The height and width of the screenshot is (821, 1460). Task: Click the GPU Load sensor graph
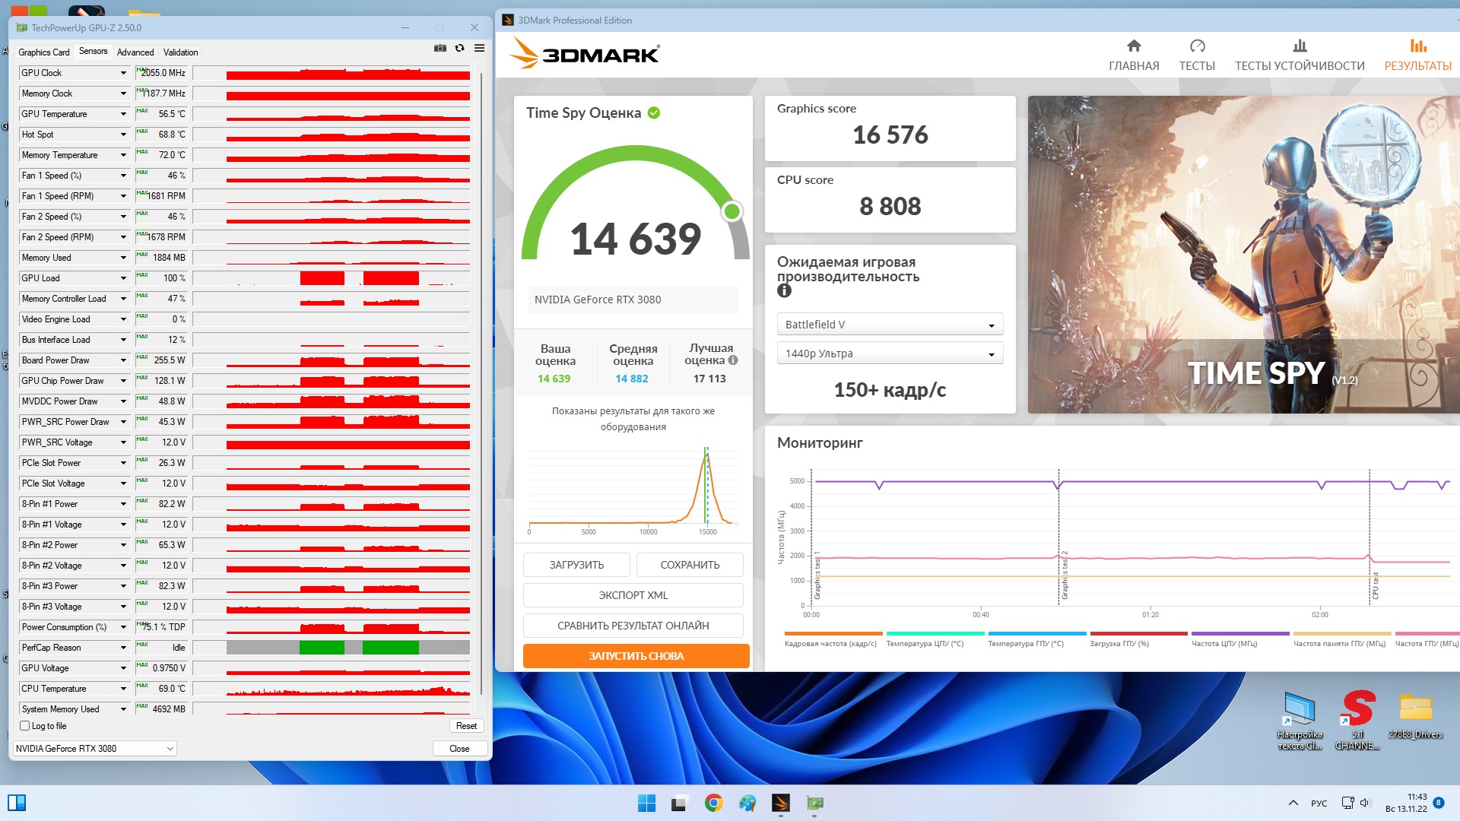coord(332,278)
